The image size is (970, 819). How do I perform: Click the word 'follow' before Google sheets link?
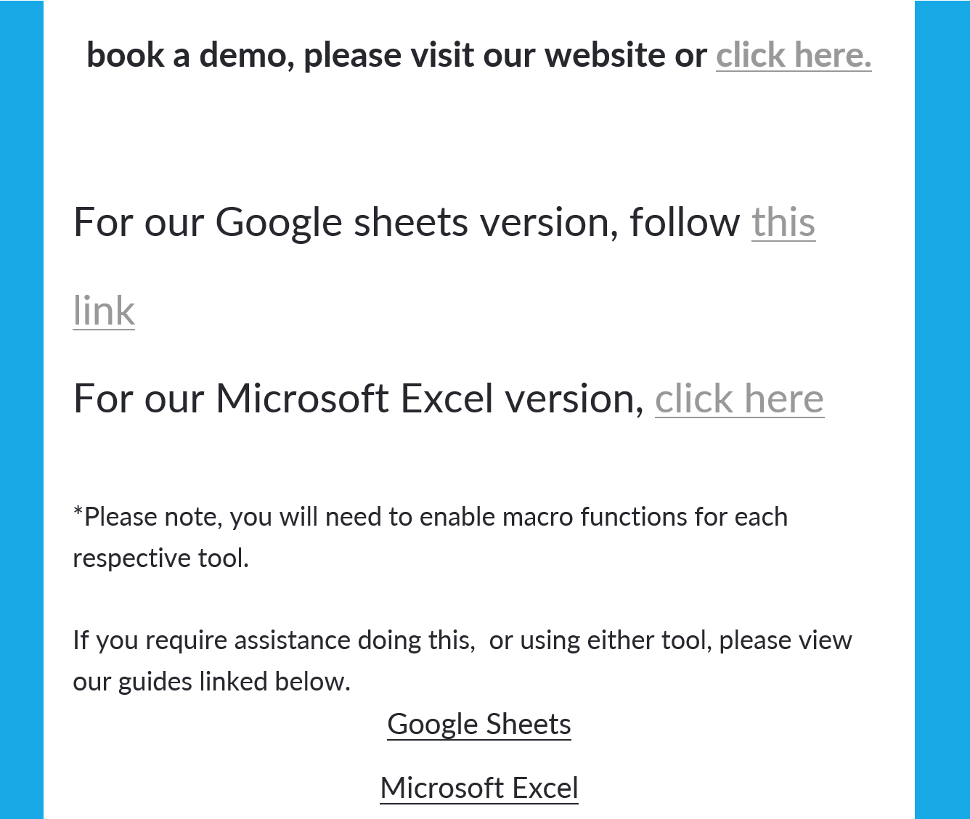(x=684, y=221)
